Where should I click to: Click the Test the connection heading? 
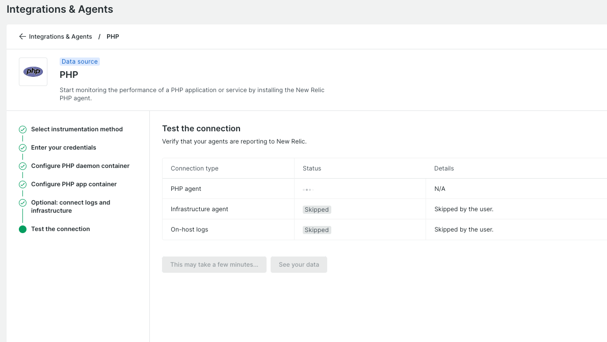pyautogui.click(x=201, y=129)
